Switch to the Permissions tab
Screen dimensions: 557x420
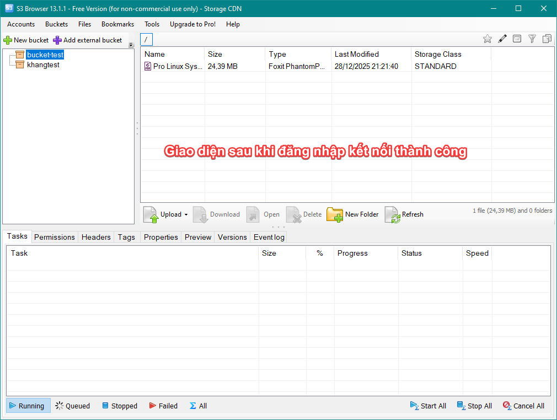(54, 237)
